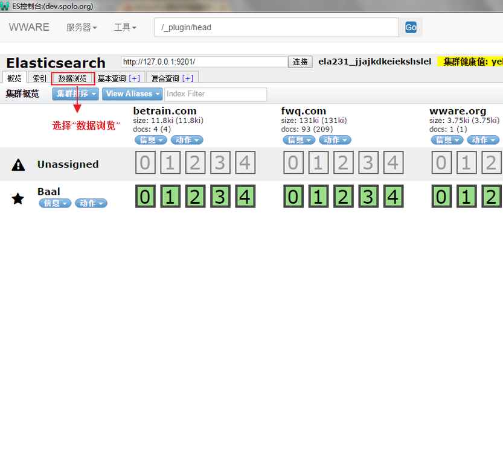Open the 工具 dropdown menu
The image size is (503, 462).
pos(125,28)
